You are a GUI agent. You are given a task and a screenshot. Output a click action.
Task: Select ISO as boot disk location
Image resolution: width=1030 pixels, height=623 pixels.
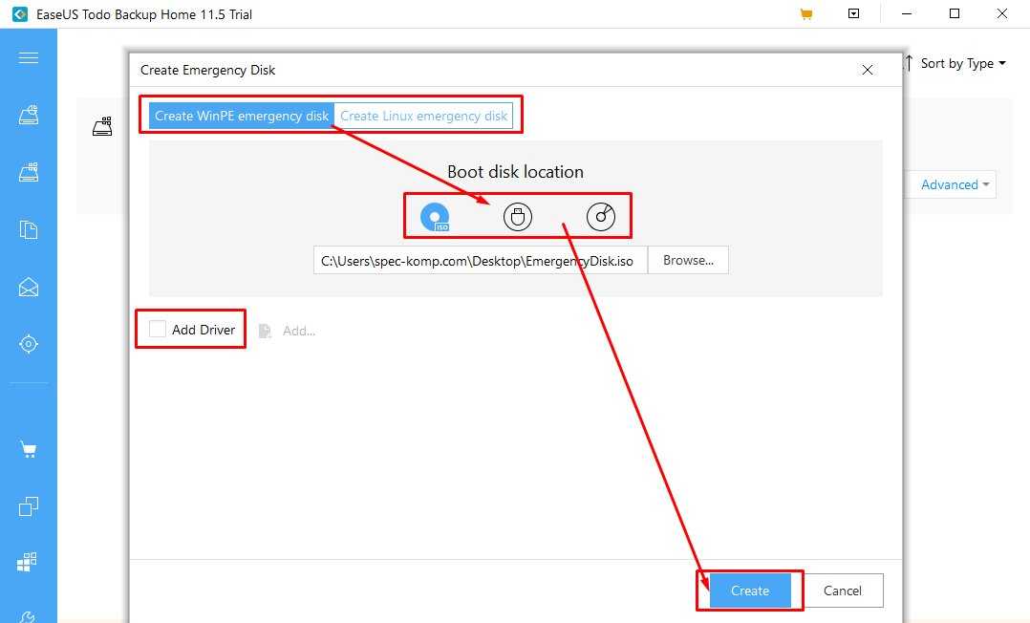point(435,218)
